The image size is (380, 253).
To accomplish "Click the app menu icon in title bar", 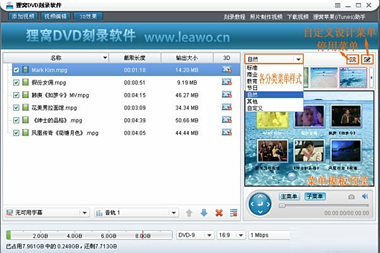I will point(338,5).
